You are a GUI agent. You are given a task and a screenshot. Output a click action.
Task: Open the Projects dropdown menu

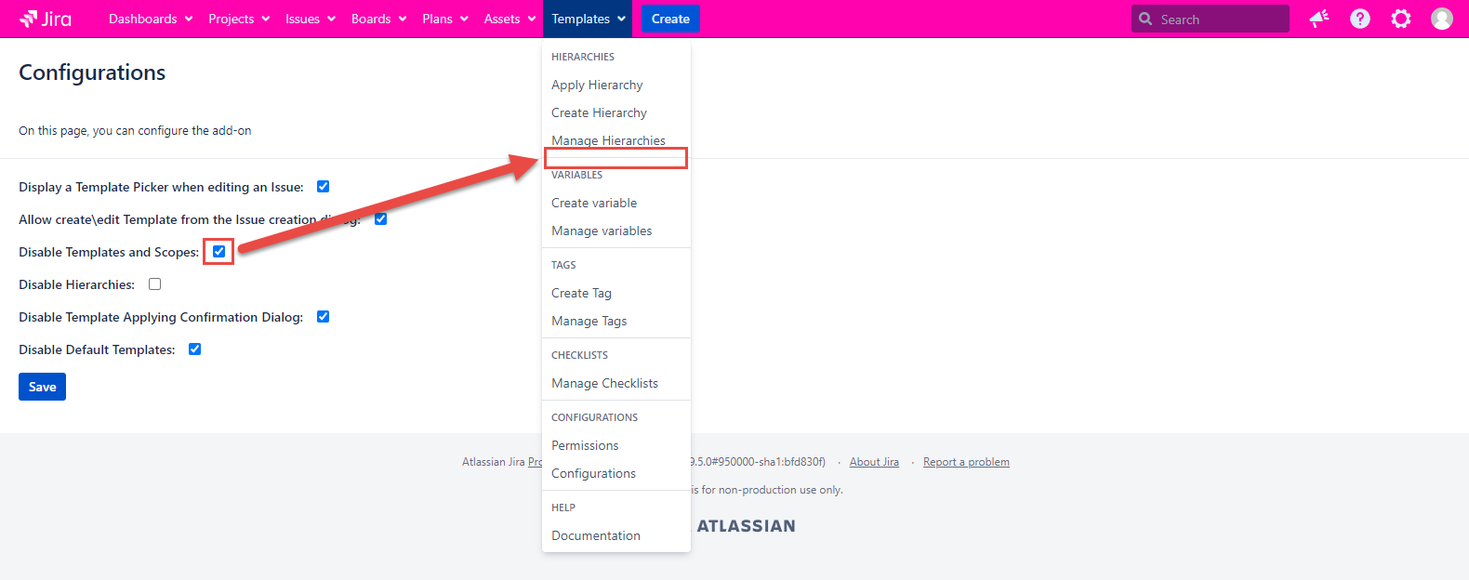(x=239, y=19)
